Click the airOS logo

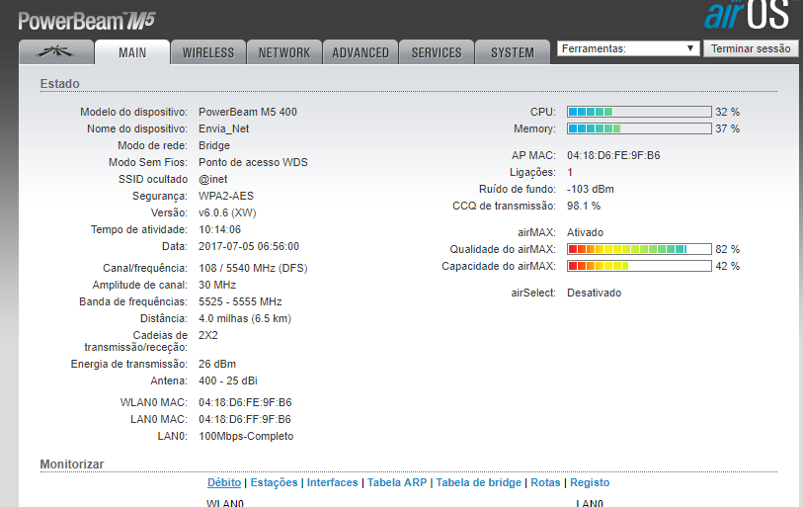point(747,15)
